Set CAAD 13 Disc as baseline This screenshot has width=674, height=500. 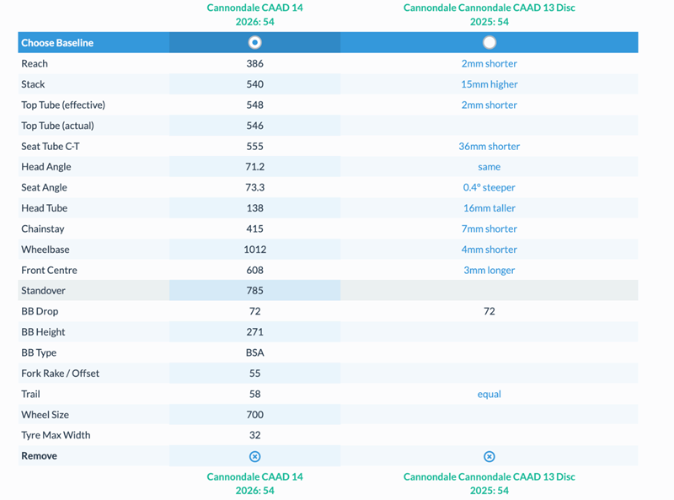click(489, 42)
